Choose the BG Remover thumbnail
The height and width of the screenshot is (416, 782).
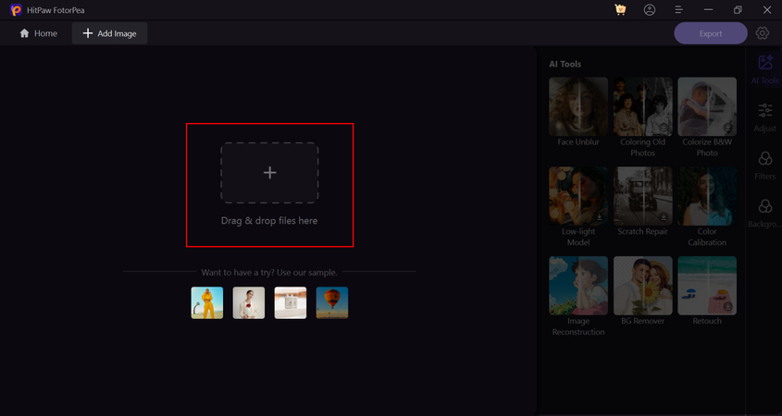(x=643, y=286)
